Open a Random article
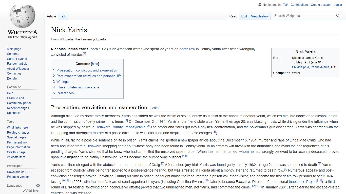This screenshot has width=346, height=194. 17,64
